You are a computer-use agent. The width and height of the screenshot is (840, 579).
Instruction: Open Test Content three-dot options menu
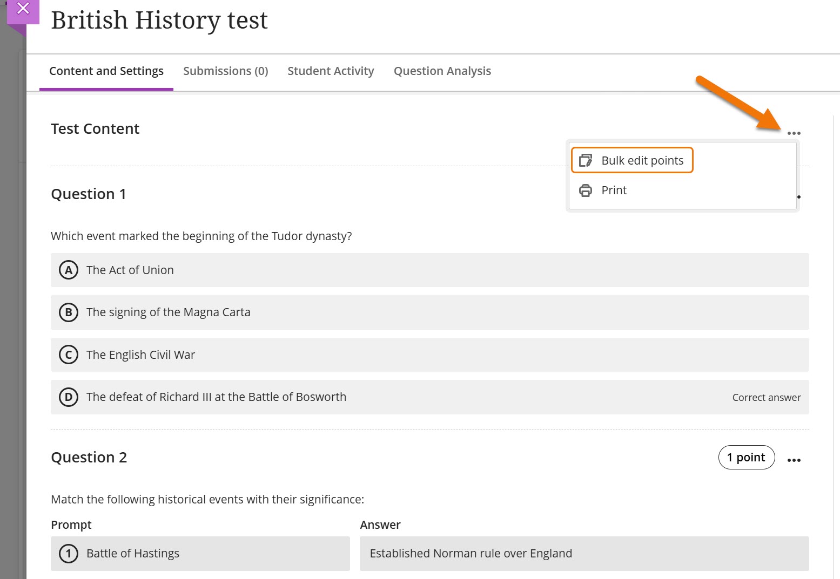point(794,133)
